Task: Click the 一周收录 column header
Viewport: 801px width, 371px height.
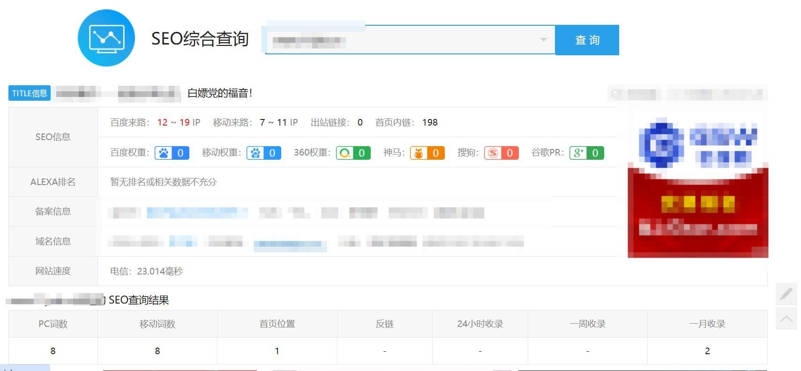Action: click(588, 324)
